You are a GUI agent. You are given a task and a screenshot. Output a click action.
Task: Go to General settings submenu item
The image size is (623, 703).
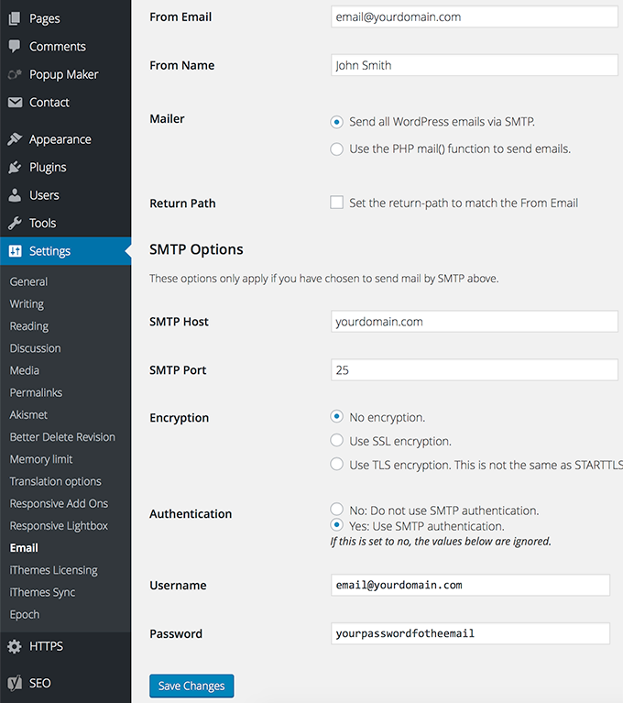(28, 281)
